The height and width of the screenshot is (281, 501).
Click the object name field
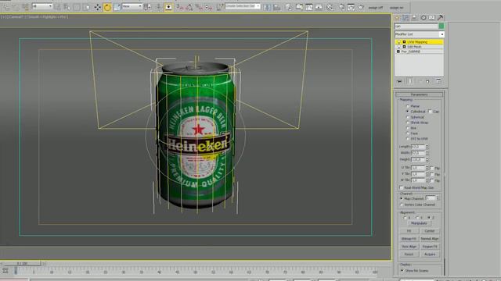click(416, 26)
